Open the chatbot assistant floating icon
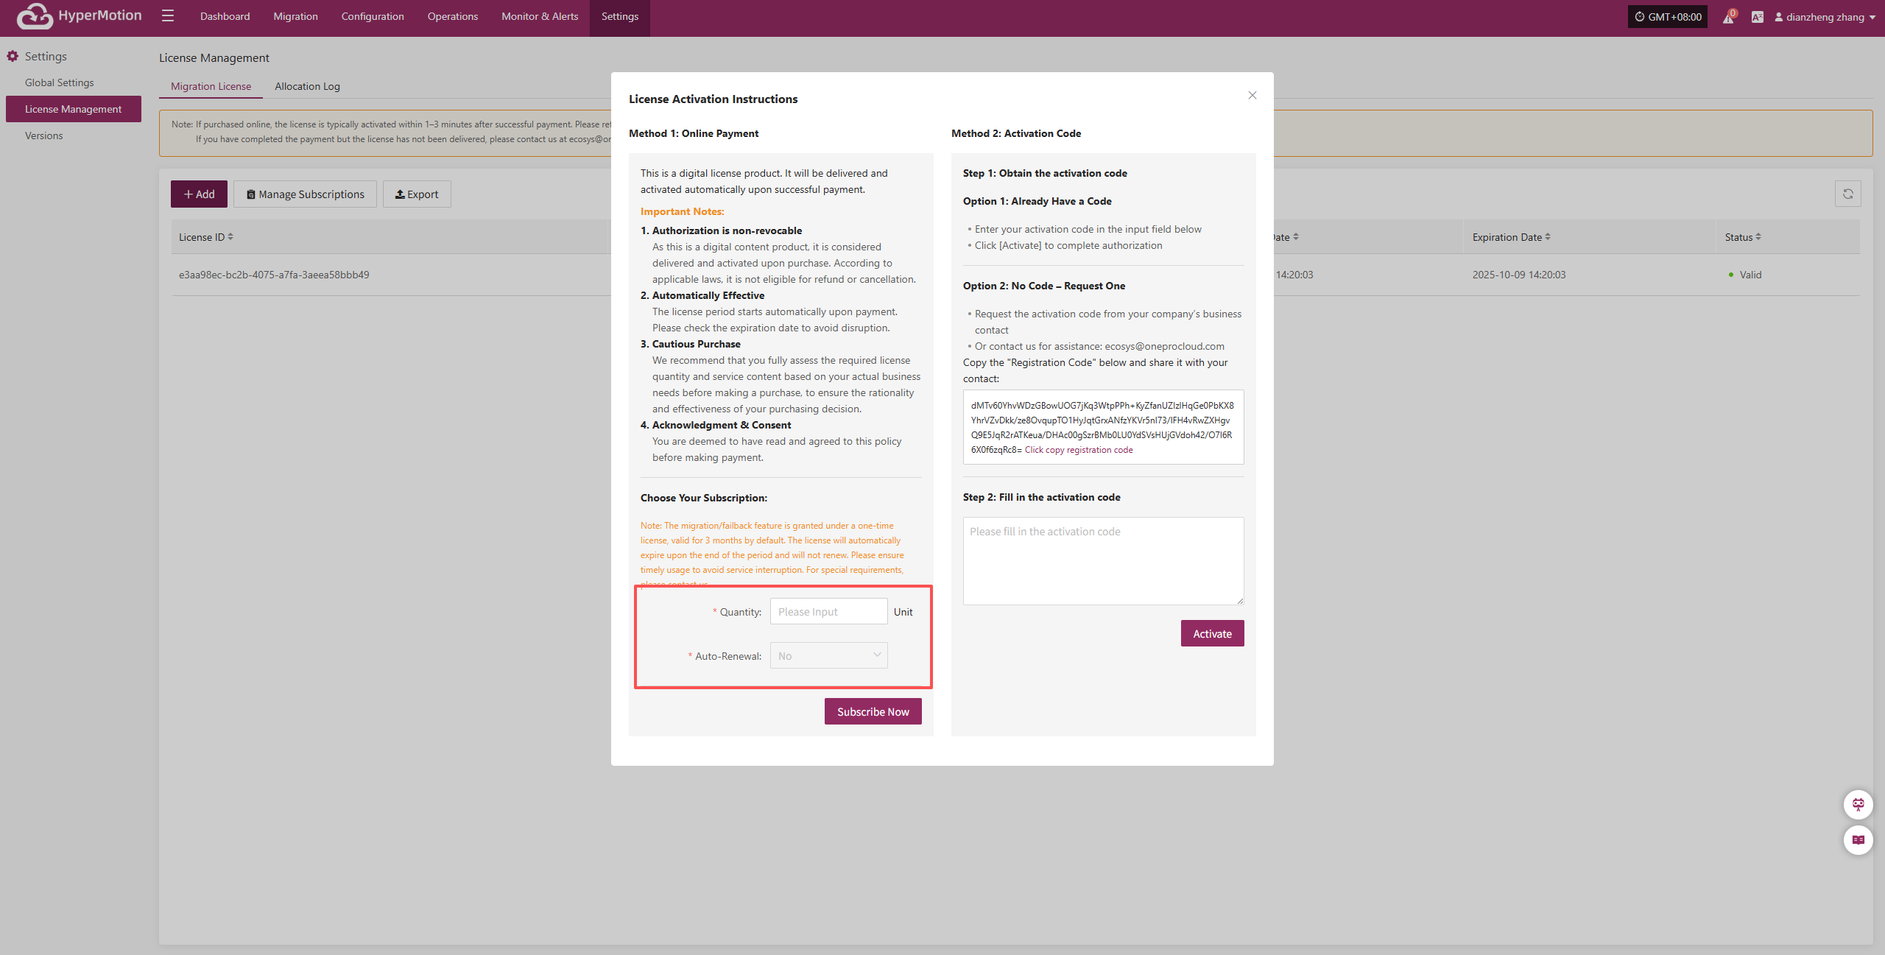Viewport: 1885px width, 955px height. 1858,804
